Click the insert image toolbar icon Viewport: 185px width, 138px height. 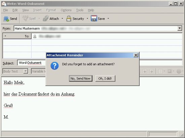pos(170,71)
